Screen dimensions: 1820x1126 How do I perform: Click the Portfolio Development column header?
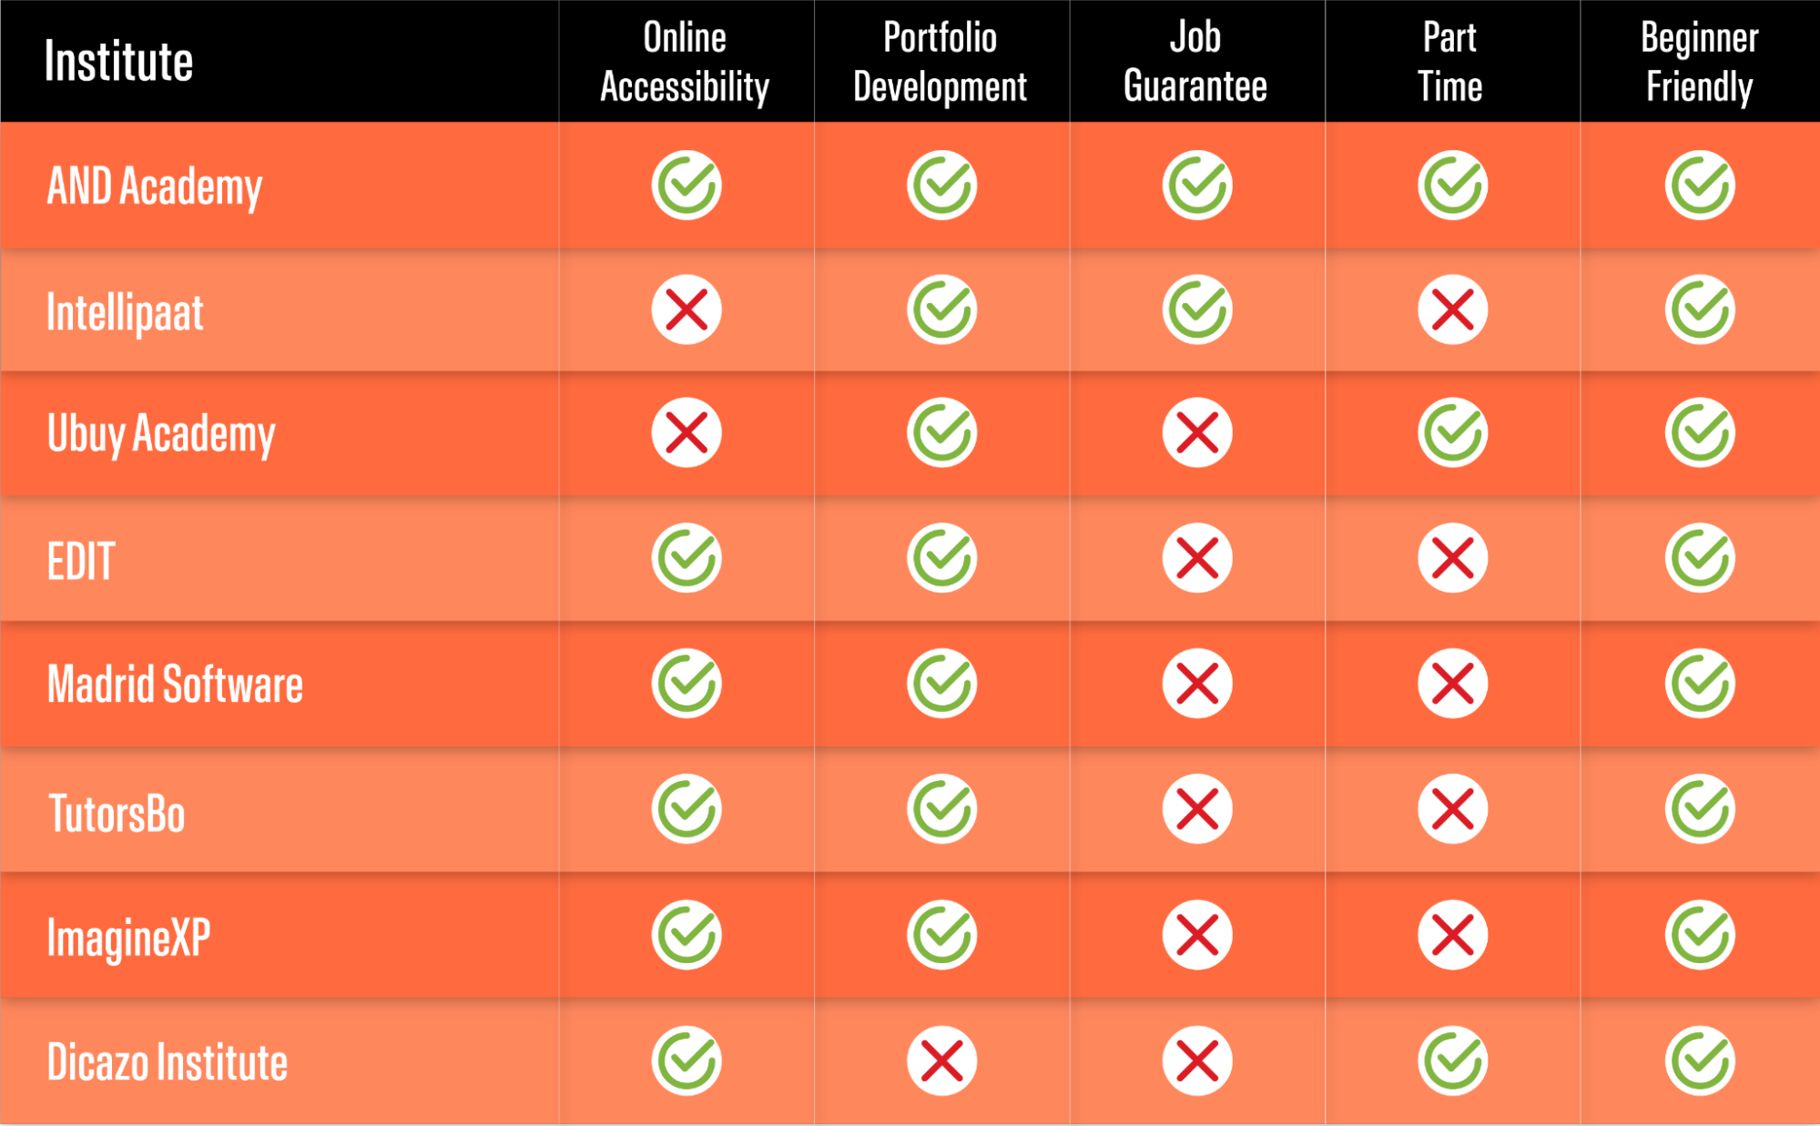click(x=941, y=62)
